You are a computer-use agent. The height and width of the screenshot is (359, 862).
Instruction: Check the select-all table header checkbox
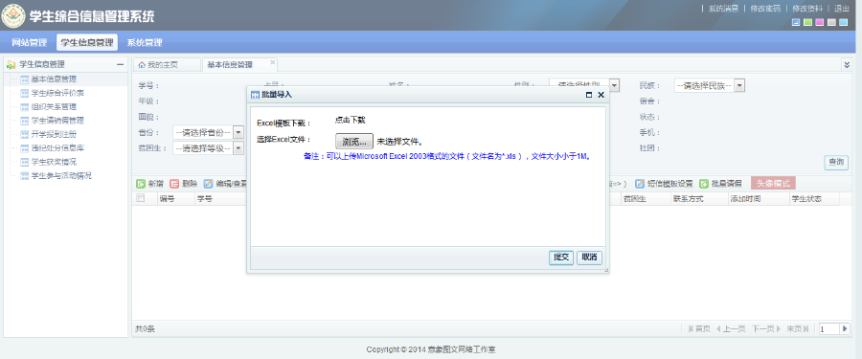141,198
